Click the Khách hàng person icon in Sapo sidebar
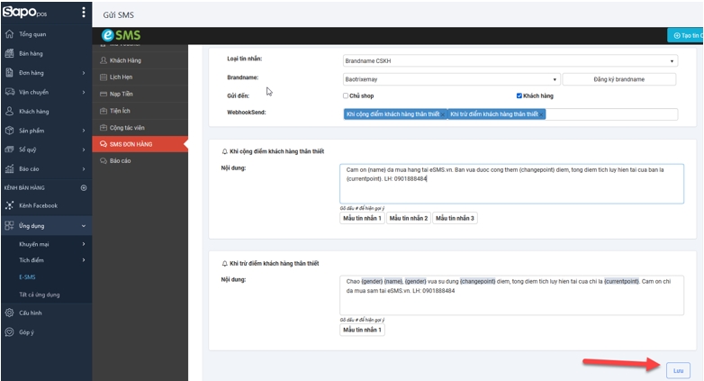Viewport: 704px width, 381px height. pyautogui.click(x=9, y=112)
